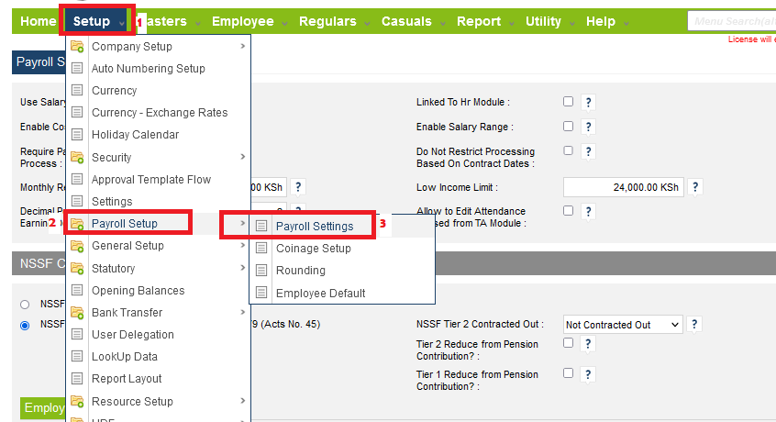
Task: Choose Auto Numbering Setup entry
Action: tap(148, 69)
